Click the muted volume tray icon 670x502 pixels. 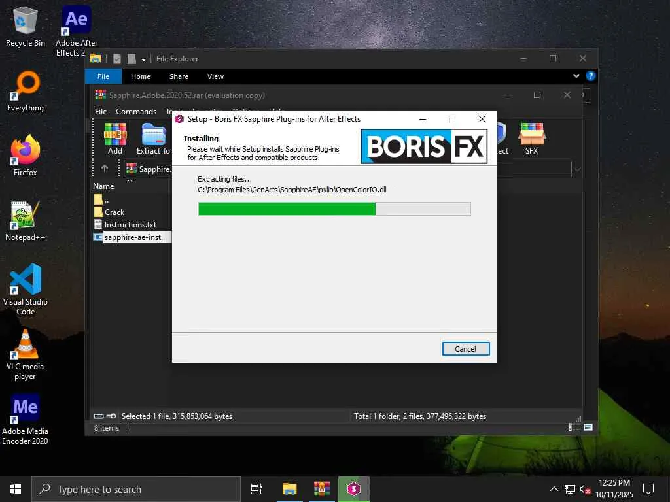point(585,489)
